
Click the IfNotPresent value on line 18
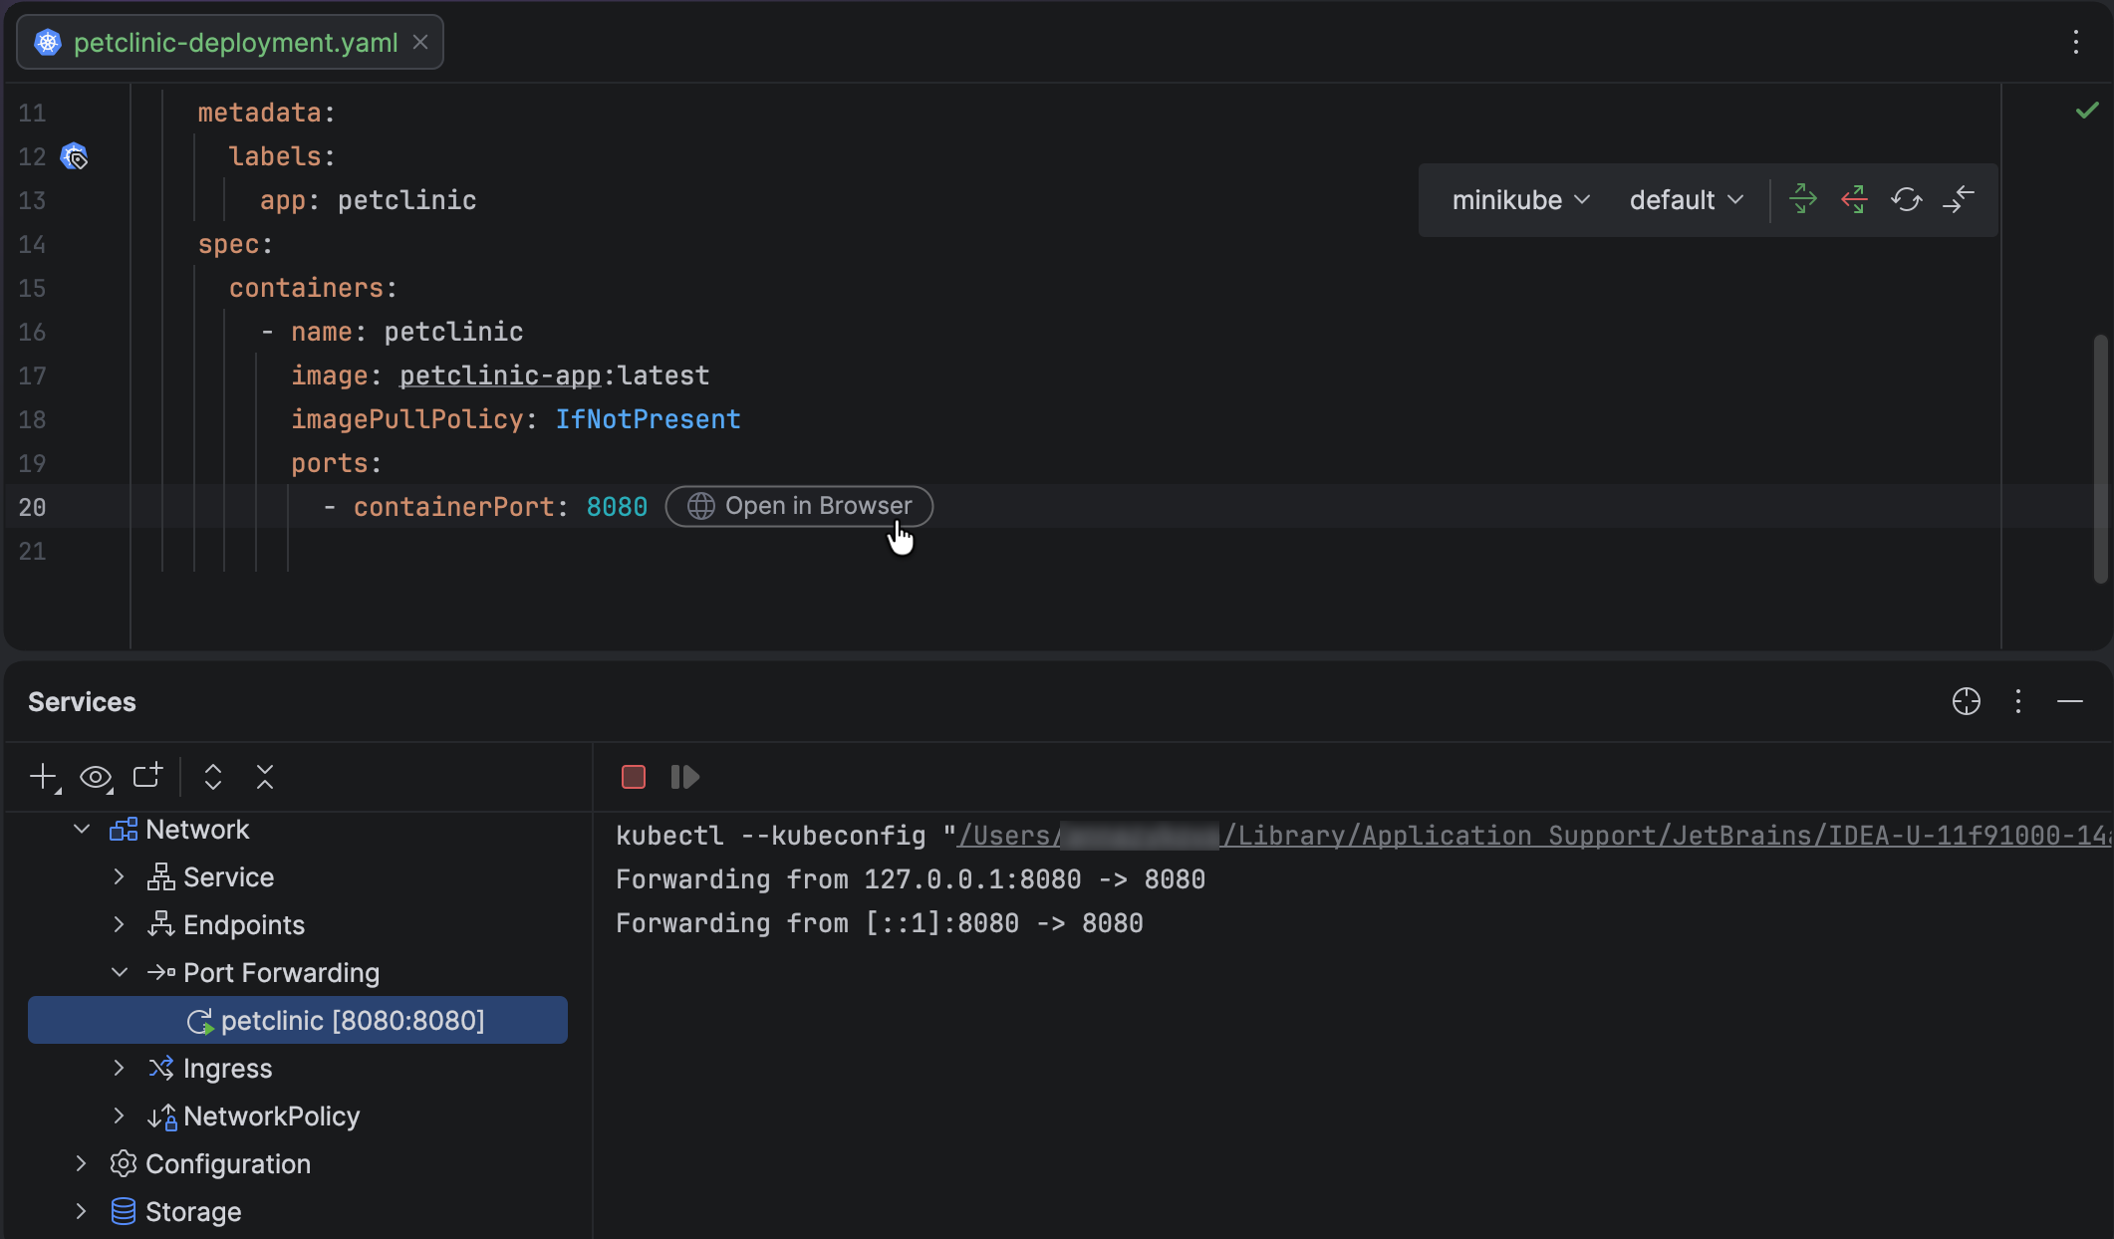(648, 419)
